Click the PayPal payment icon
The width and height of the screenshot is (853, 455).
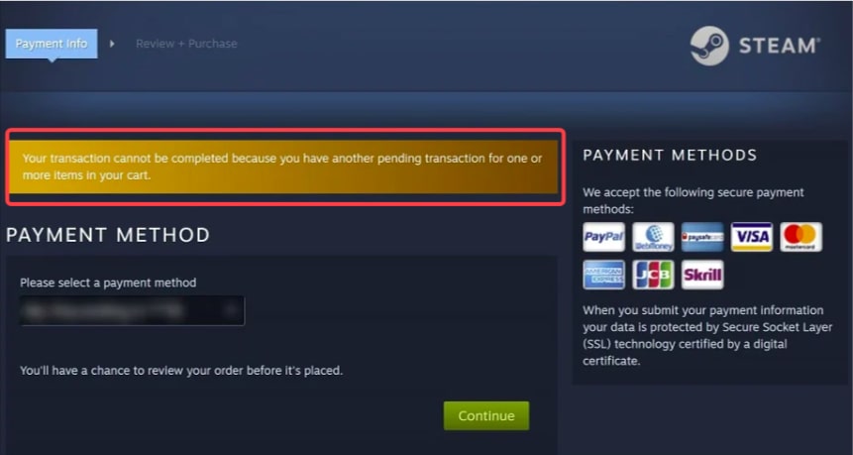[x=604, y=237]
